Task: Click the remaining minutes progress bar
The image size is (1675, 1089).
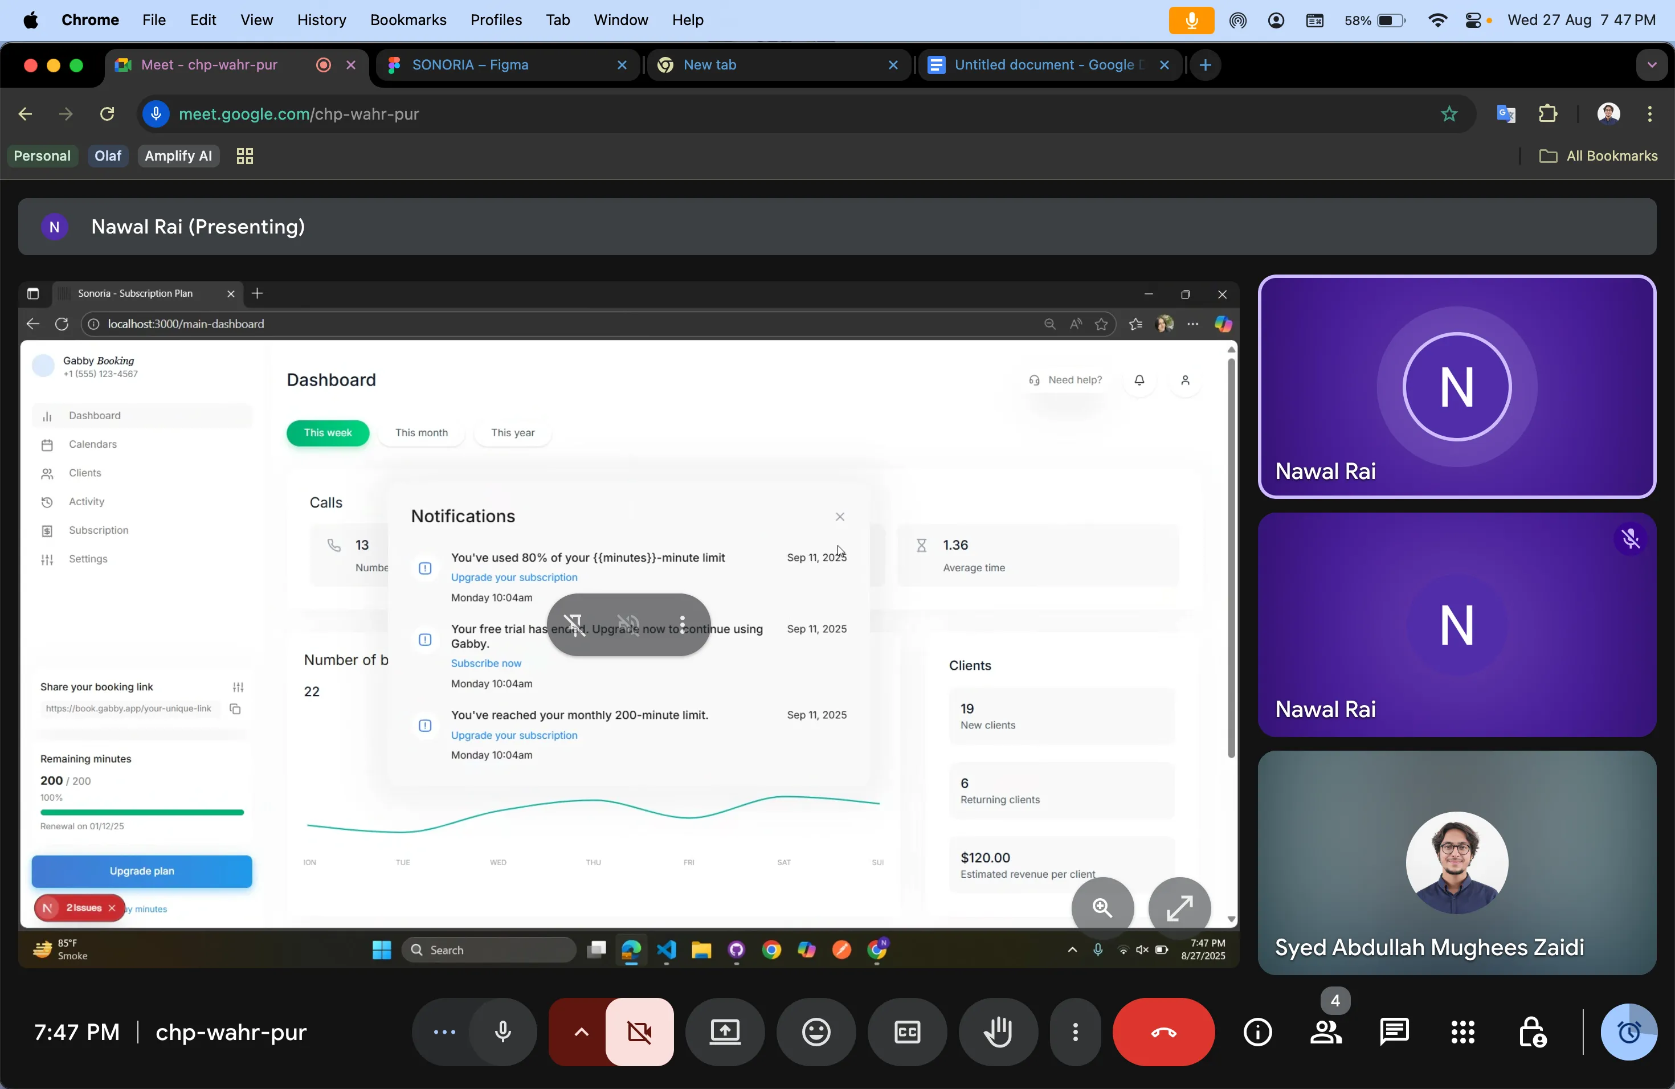Action: point(141,812)
